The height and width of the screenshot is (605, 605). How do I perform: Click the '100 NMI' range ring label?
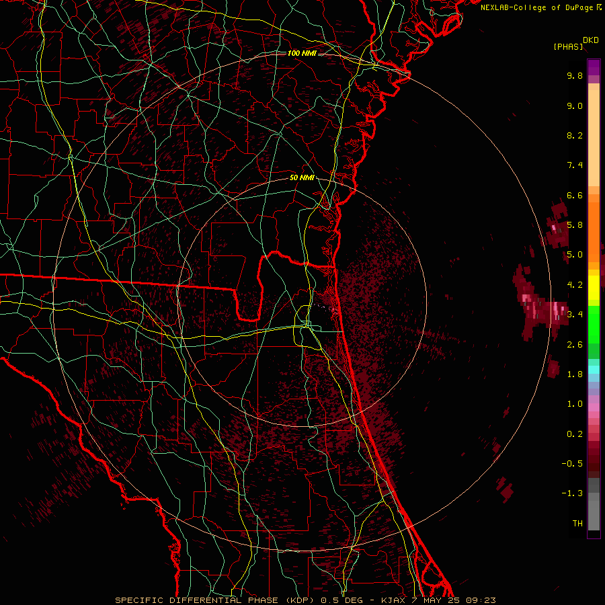(x=302, y=53)
